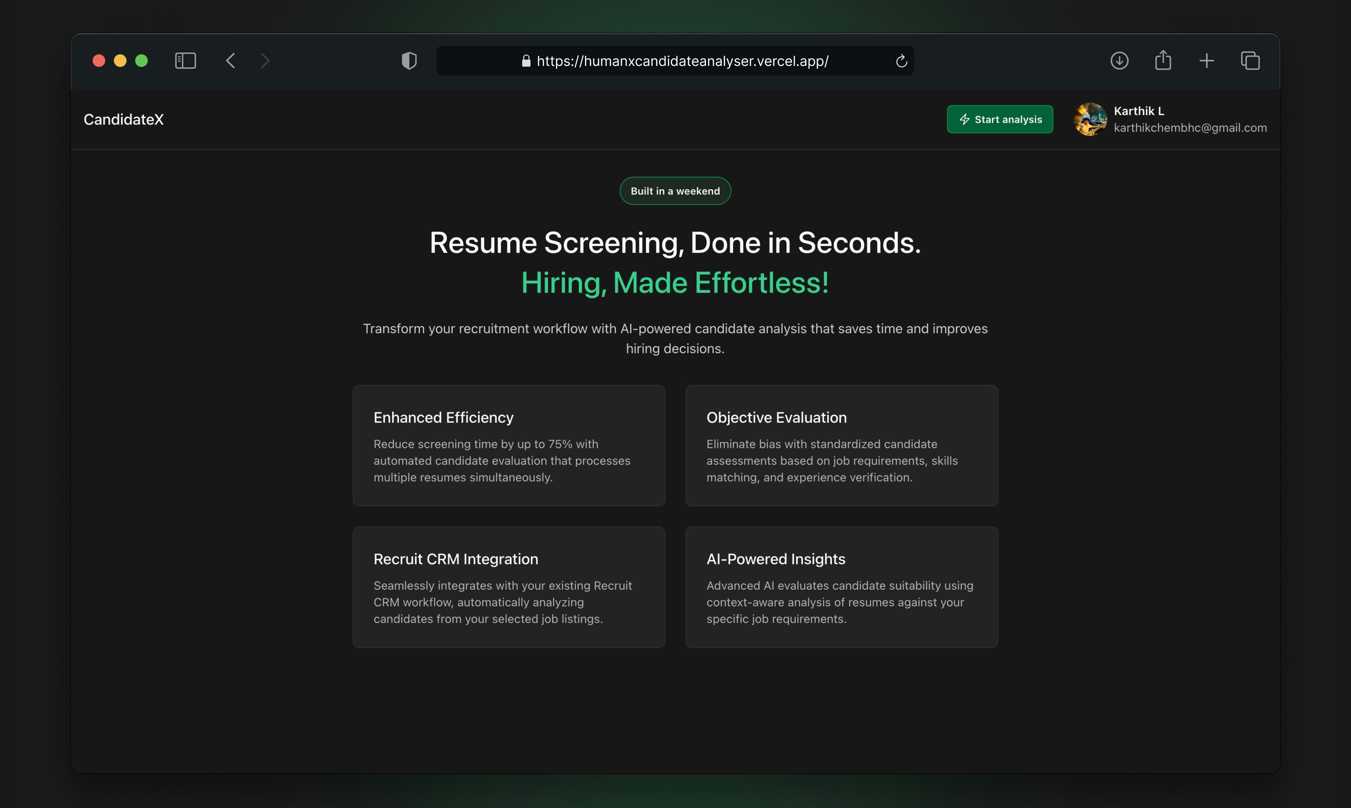The image size is (1351, 808).
Task: Click the karthikchembhc@gmail.com account email
Action: (x=1190, y=128)
